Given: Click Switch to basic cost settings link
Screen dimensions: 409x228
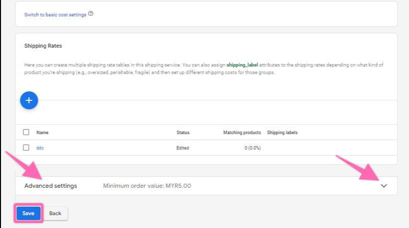Looking at the screenshot, I should 55,15.
